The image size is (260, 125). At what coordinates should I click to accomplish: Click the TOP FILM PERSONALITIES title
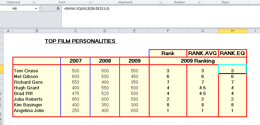click(81, 41)
